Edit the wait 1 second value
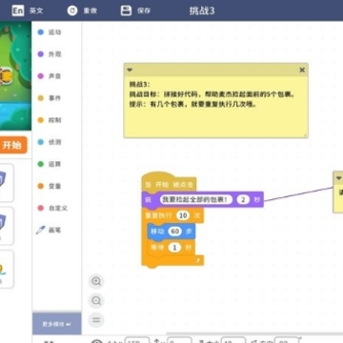This screenshot has height=343, width=343. tap(174, 248)
